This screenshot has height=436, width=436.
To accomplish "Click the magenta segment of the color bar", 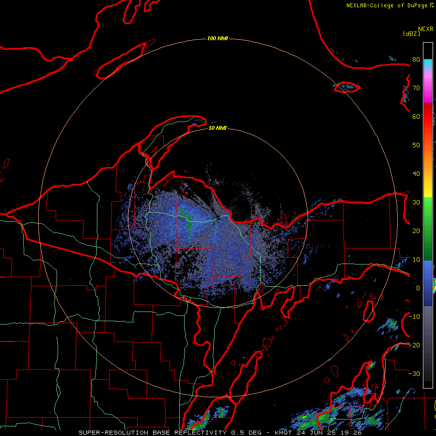I will tap(428, 89).
